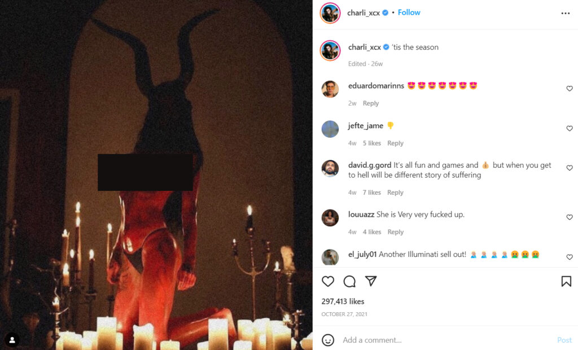Viewport: 578px width, 350px height.
Task: Reply to louuazz's comment
Action: click(x=396, y=232)
